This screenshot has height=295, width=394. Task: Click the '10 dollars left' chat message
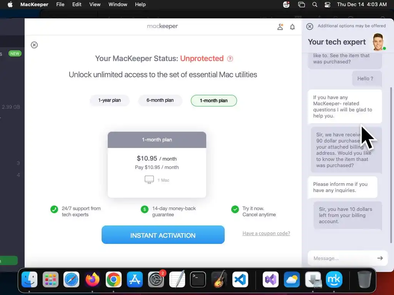[348, 215]
